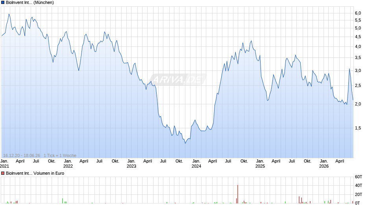Image resolution: width=370 pixels, height=207 pixels.
Task: Click the 40T volume axis label
Action: pos(359,185)
